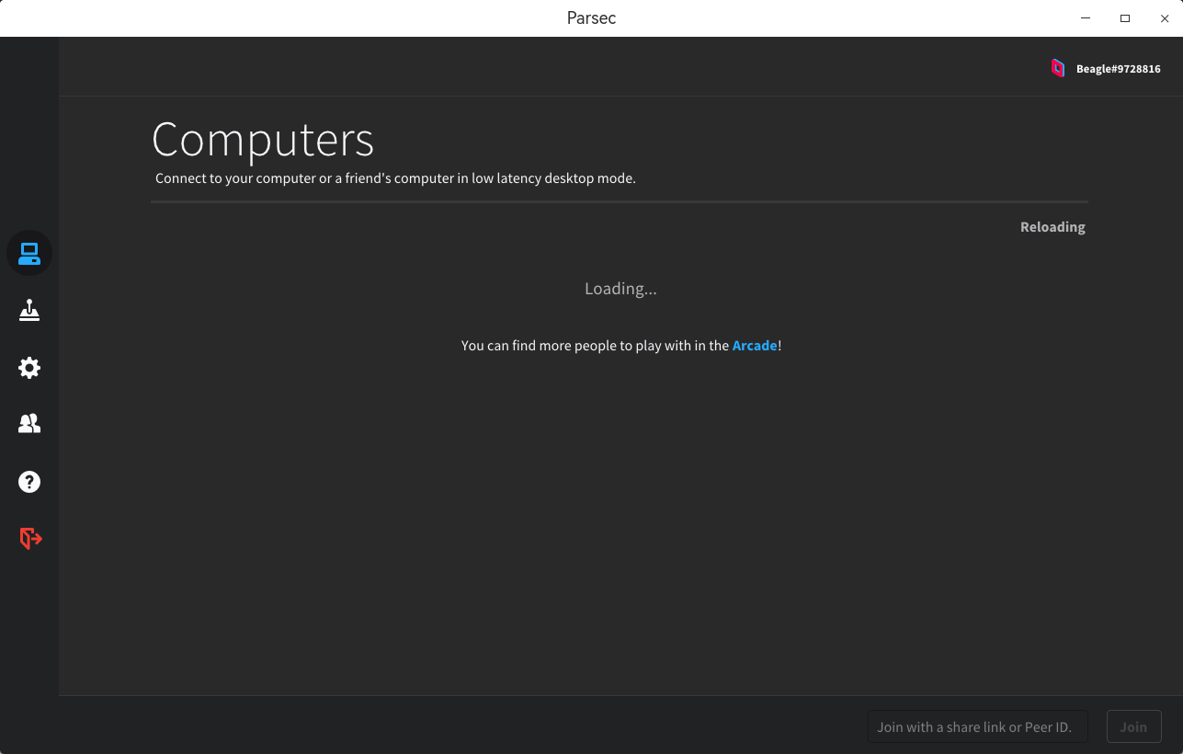This screenshot has width=1183, height=754.
Task: Focus the share link or Peer ID field
Action: 978,726
